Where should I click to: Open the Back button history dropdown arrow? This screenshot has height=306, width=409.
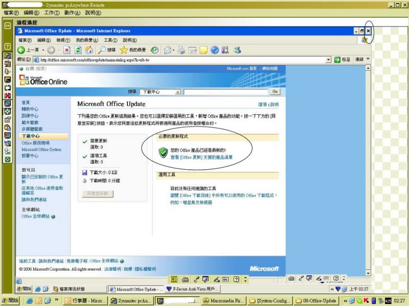pyautogui.click(x=43, y=50)
